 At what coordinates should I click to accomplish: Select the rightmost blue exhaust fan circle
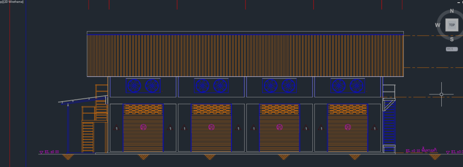pyautogui.click(x=356, y=86)
